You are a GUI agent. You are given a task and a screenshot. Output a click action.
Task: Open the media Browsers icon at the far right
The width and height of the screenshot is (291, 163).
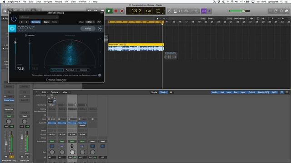click(287, 11)
